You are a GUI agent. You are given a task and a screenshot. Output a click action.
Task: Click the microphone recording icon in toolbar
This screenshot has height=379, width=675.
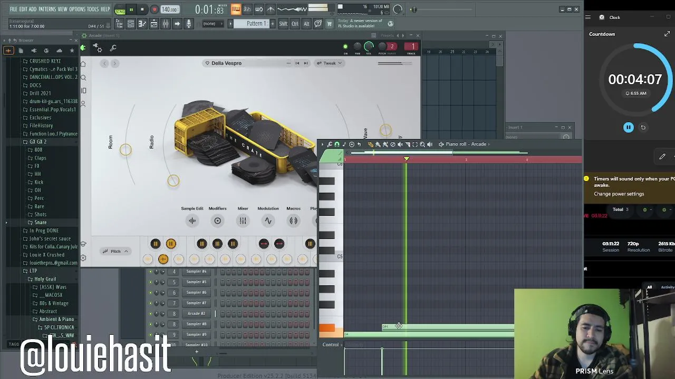point(188,24)
